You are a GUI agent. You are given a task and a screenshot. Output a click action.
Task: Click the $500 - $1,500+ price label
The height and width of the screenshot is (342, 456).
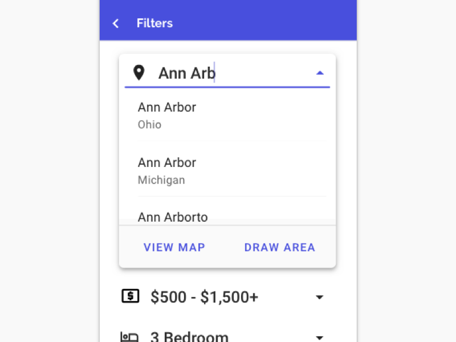point(204,296)
